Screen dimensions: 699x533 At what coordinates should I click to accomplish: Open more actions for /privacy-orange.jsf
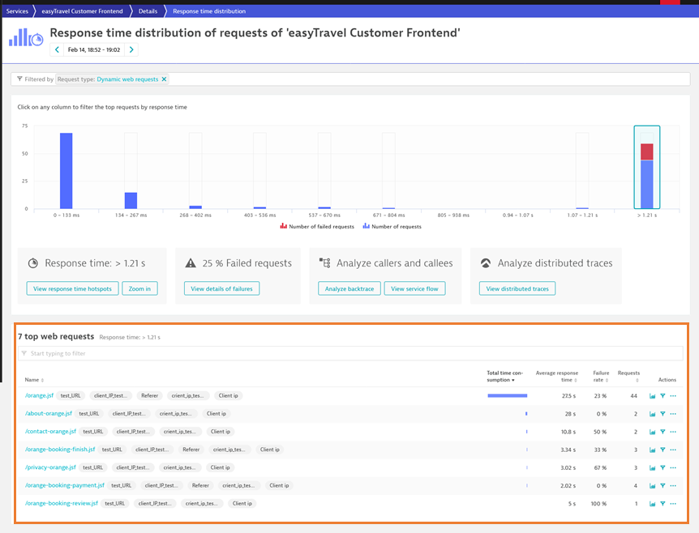tap(673, 467)
